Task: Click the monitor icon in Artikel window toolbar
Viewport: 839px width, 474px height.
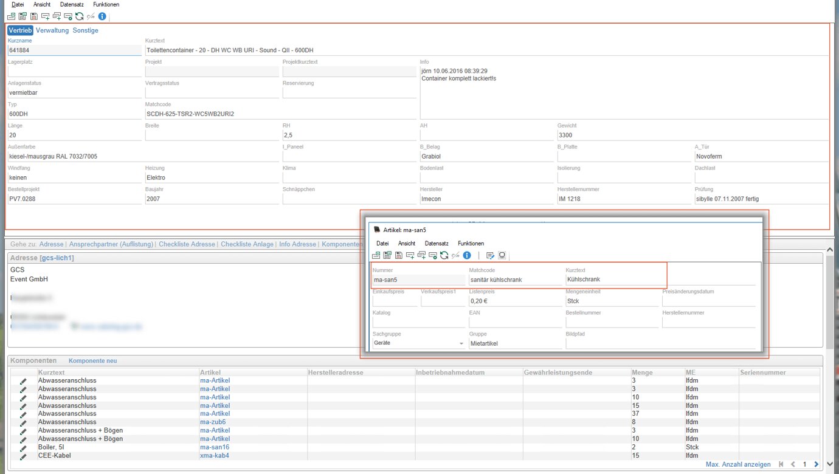Action: [x=502, y=255]
